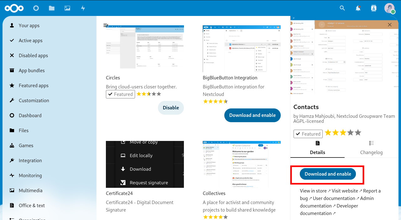Click the Circles app name
Image resolution: width=401 pixels, height=220 pixels.
point(113,78)
